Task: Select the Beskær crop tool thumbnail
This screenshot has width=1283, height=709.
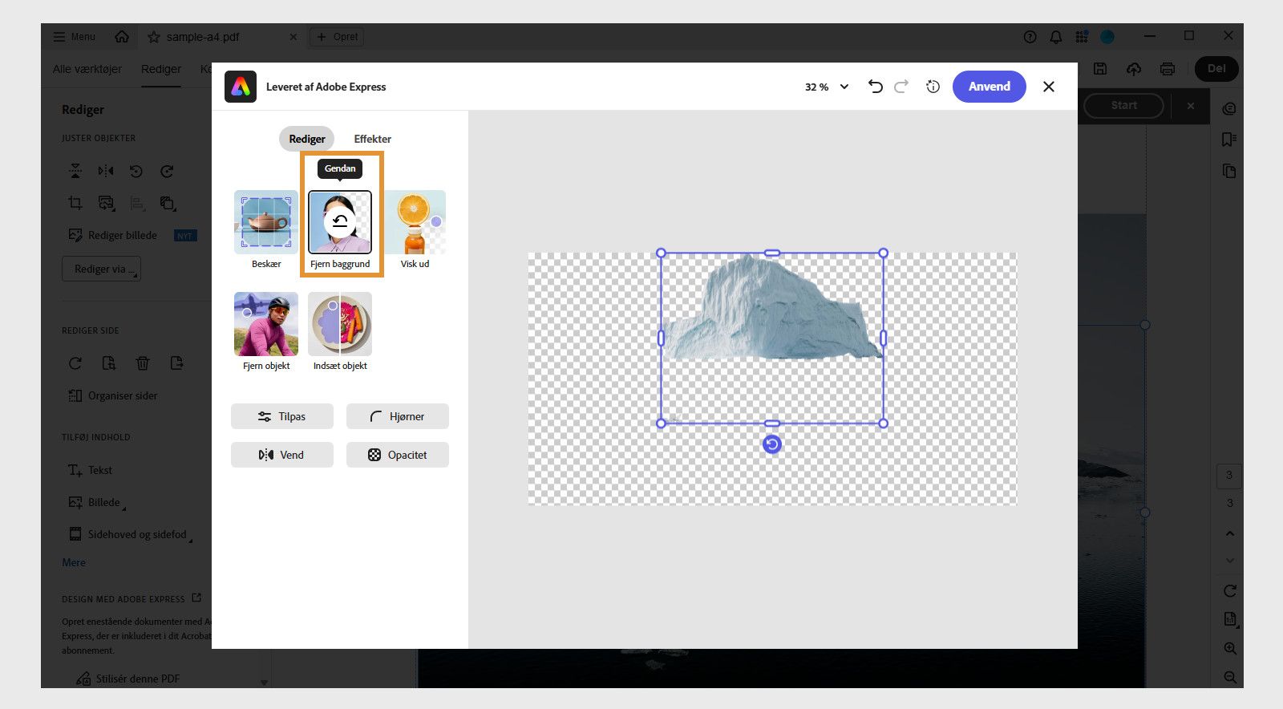Action: (x=266, y=222)
